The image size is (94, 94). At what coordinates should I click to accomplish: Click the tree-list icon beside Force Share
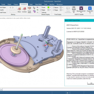34,8
